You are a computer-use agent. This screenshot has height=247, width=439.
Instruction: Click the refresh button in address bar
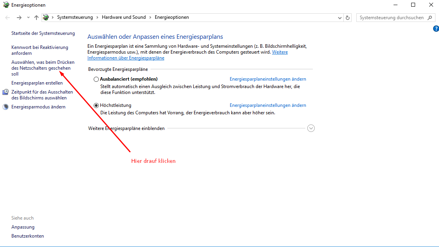tap(348, 18)
